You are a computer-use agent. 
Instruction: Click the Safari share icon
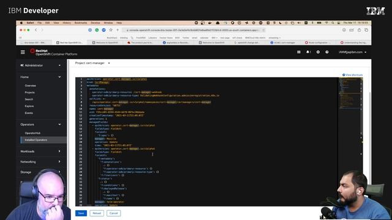point(360,30)
